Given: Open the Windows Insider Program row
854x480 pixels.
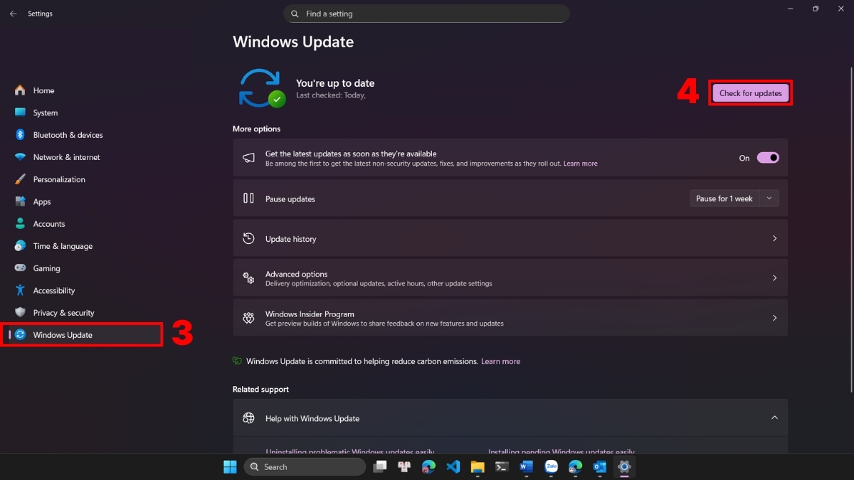Looking at the screenshot, I should [x=510, y=318].
